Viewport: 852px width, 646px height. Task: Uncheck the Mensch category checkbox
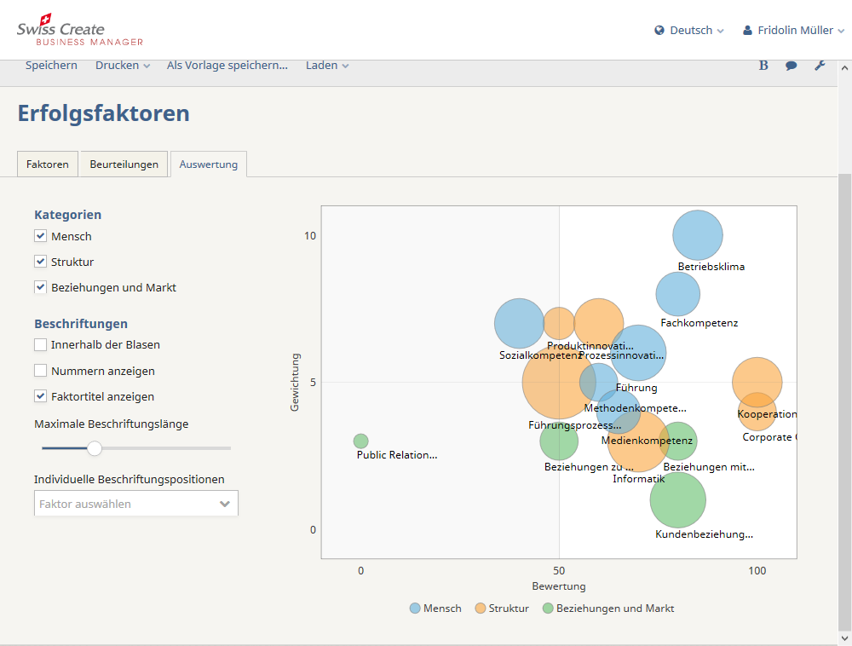click(x=40, y=236)
